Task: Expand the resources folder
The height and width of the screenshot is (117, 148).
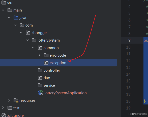Action: [x=9, y=100]
